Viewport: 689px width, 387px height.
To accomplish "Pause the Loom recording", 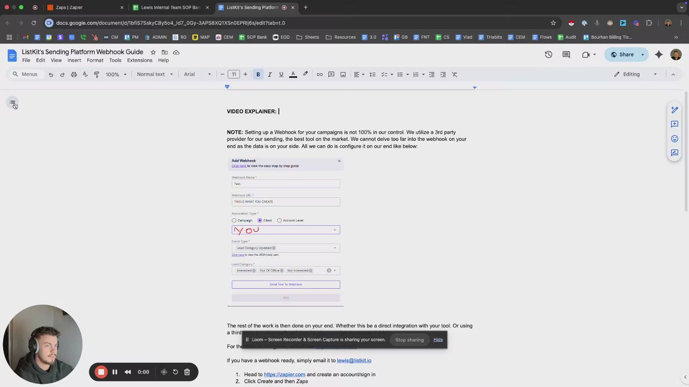I will [x=115, y=372].
